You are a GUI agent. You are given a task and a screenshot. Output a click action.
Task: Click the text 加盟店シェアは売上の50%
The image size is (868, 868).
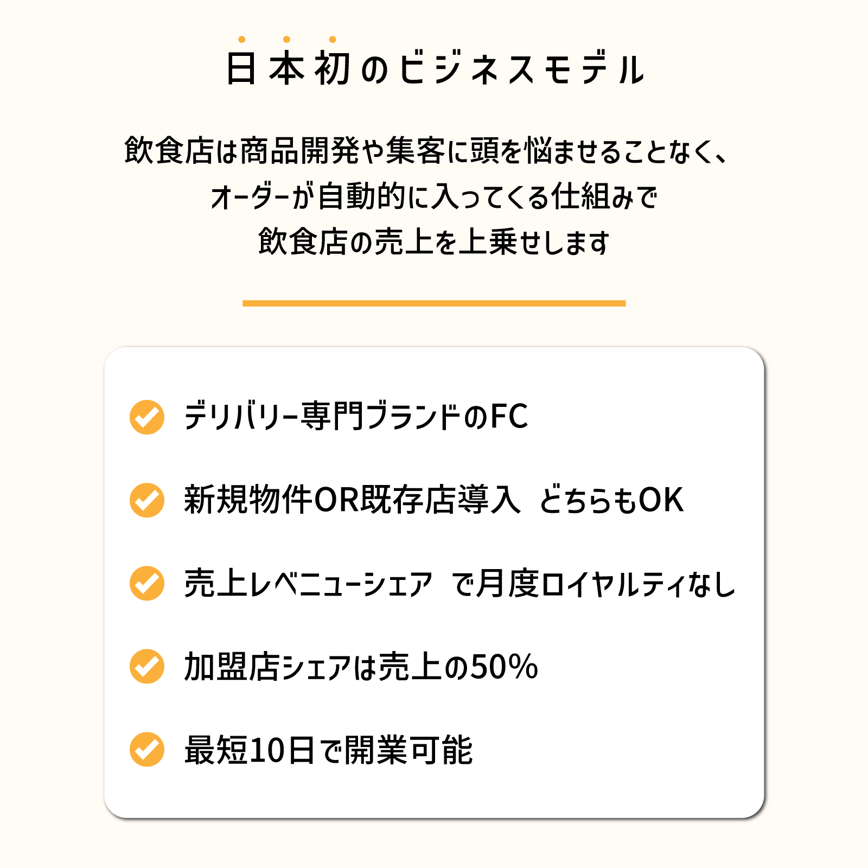click(x=361, y=666)
